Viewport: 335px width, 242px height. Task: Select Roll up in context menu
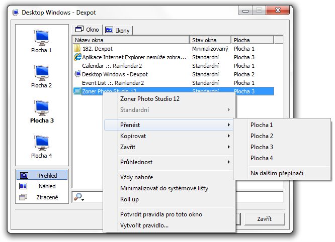pyautogui.click(x=169, y=199)
